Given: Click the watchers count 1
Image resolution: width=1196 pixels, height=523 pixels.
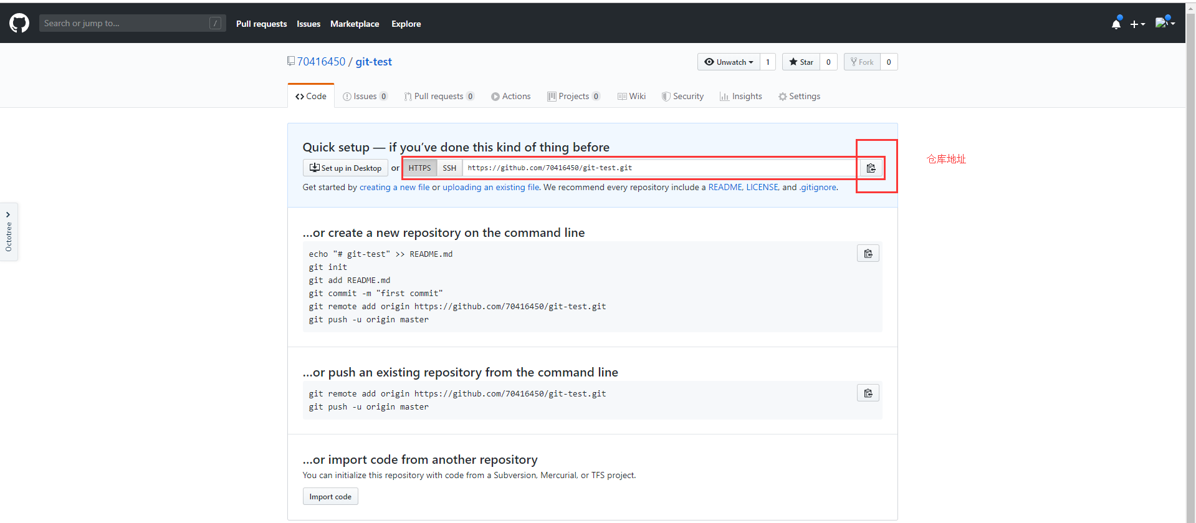Looking at the screenshot, I should click(x=768, y=62).
